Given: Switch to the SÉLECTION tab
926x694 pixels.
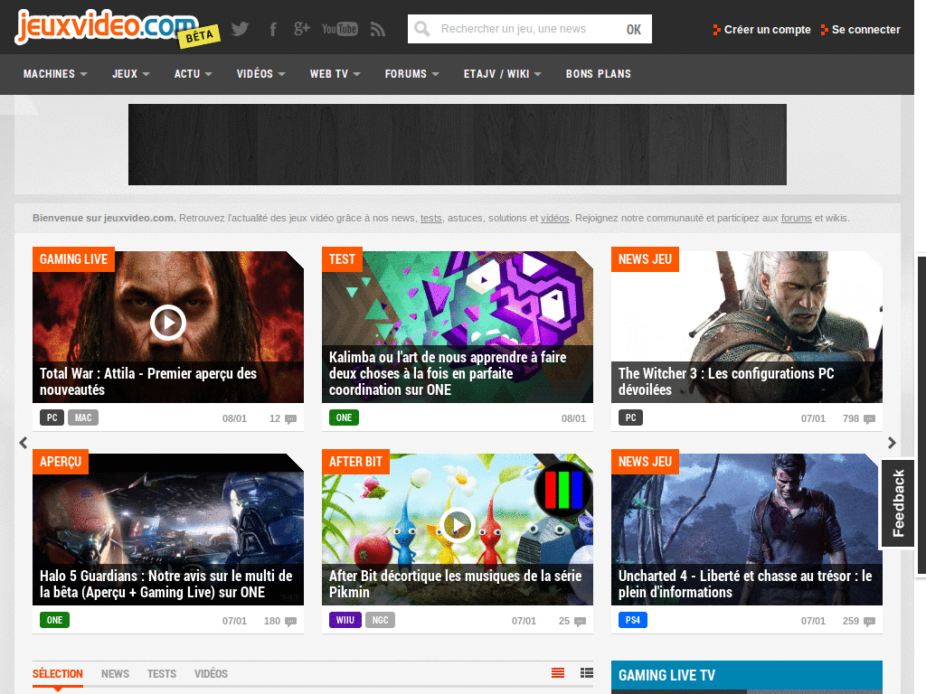Looking at the screenshot, I should 57,674.
